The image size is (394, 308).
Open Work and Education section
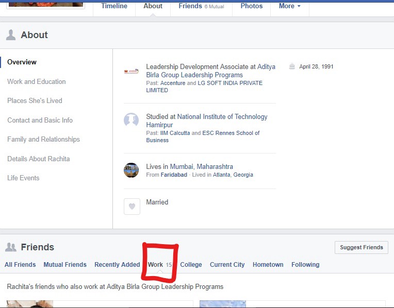click(x=37, y=81)
